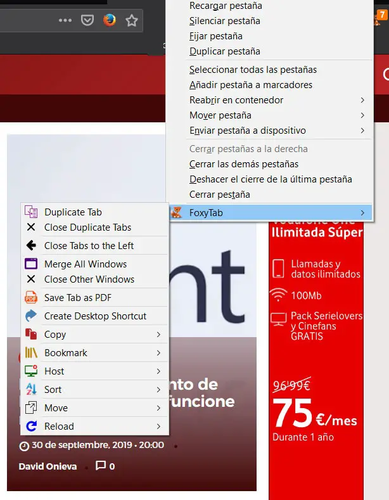The height and width of the screenshot is (500, 389).
Task: Click the red Copy pages icon
Action: coord(31,334)
